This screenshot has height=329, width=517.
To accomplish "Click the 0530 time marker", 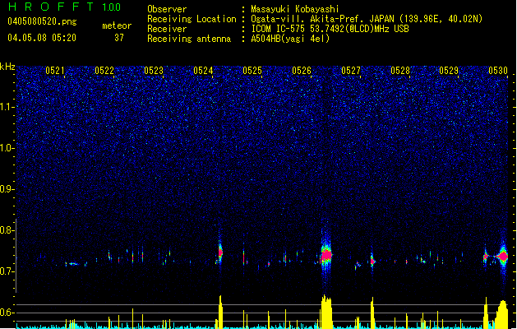I will pos(498,71).
